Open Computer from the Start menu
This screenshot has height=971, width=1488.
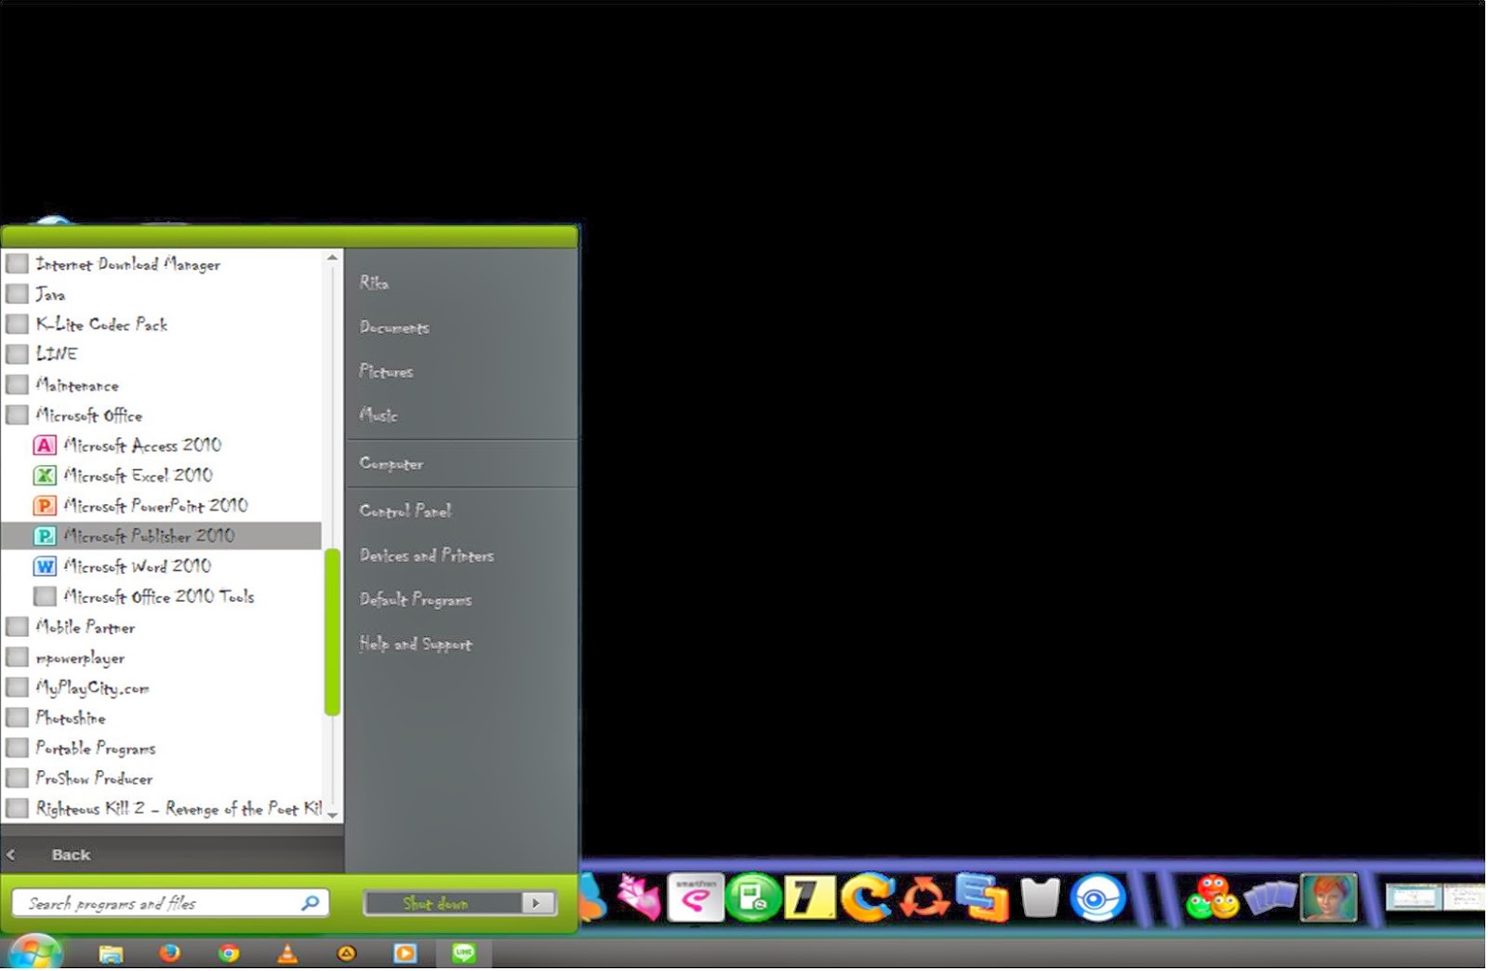click(392, 463)
